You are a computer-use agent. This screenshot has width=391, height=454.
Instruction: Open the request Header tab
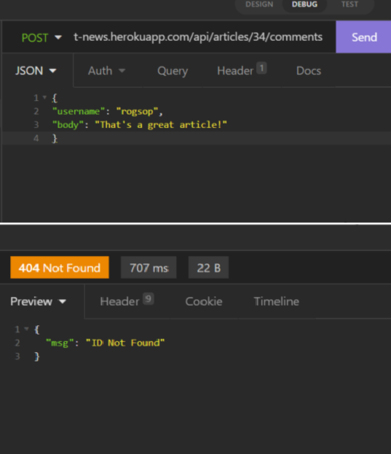pyautogui.click(x=242, y=71)
